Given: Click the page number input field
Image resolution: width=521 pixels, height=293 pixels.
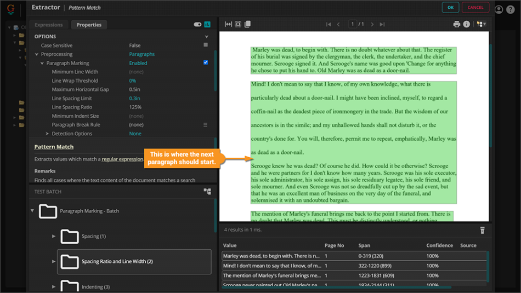Looking at the screenshot, I should [352, 24].
